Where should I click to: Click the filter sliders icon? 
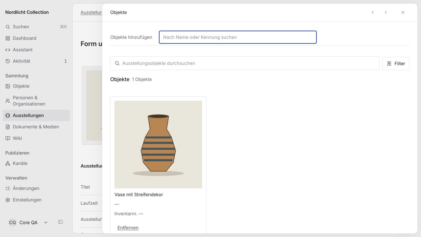[389, 64]
